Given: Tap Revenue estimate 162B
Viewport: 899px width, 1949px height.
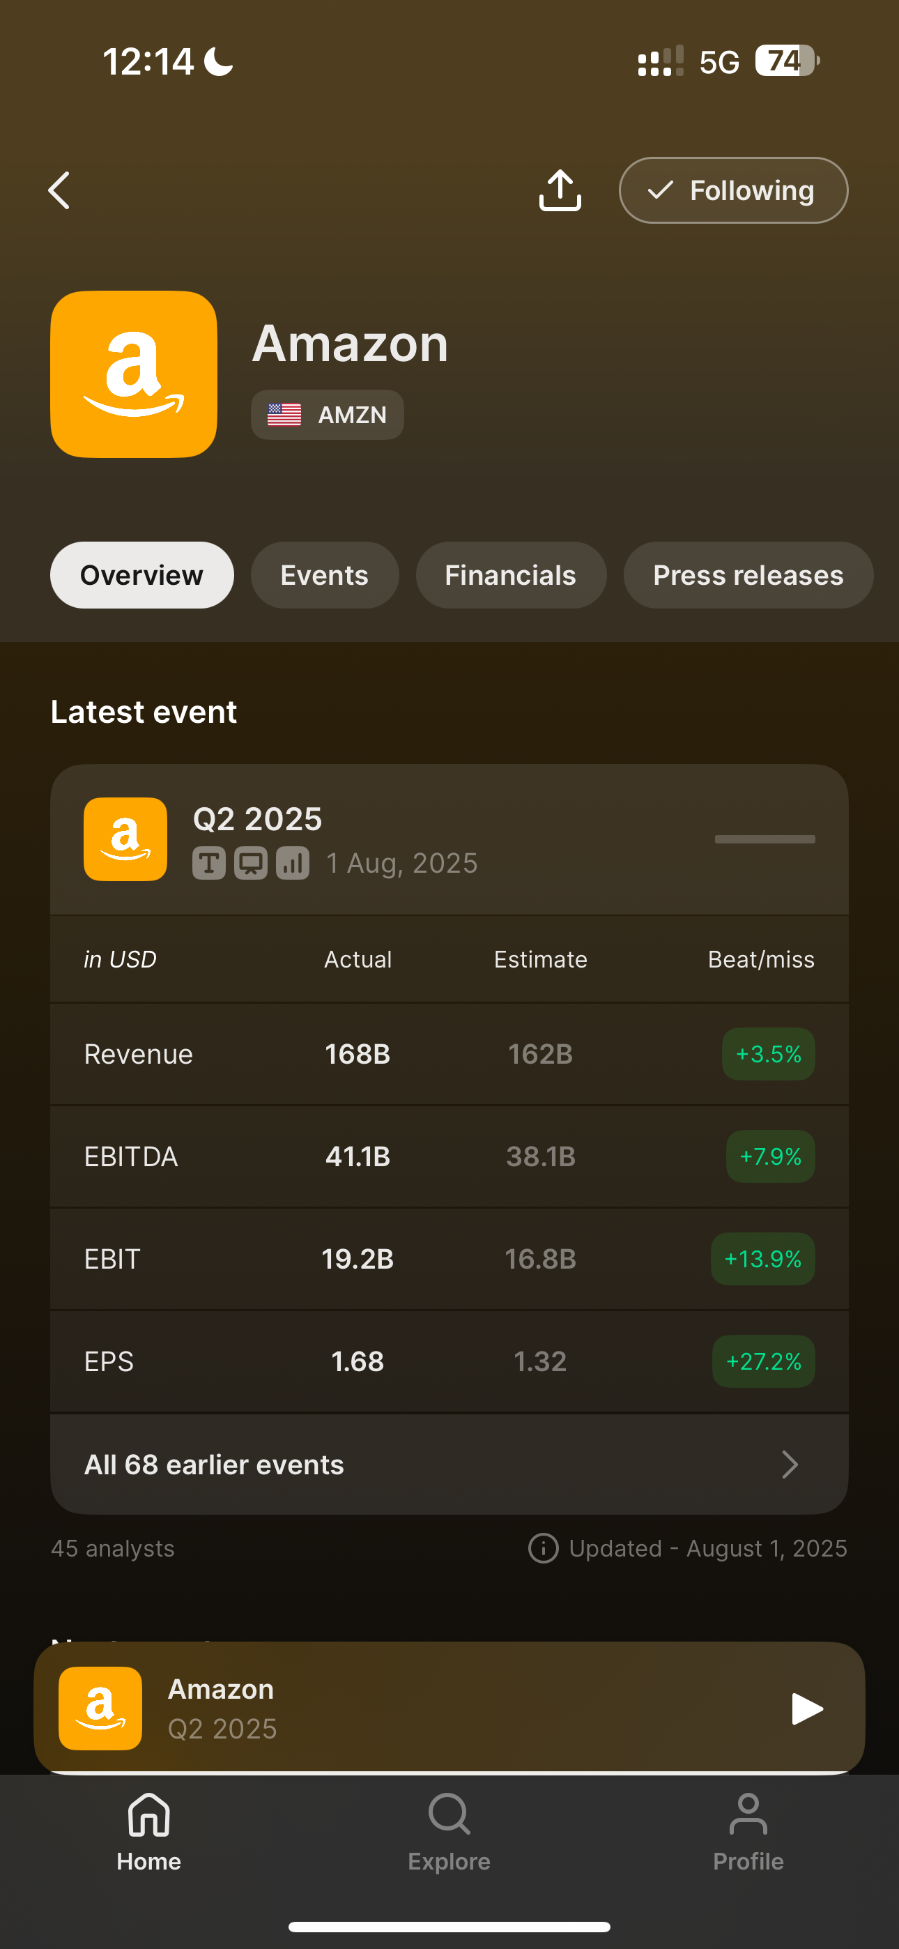Looking at the screenshot, I should point(540,1054).
